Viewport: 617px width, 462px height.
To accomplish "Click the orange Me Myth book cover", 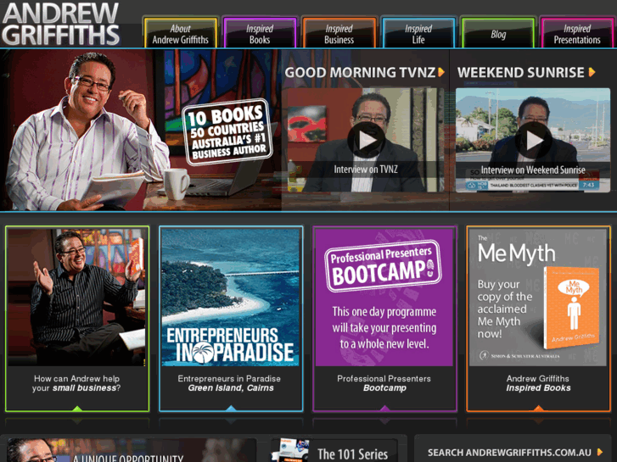I will click(x=571, y=308).
